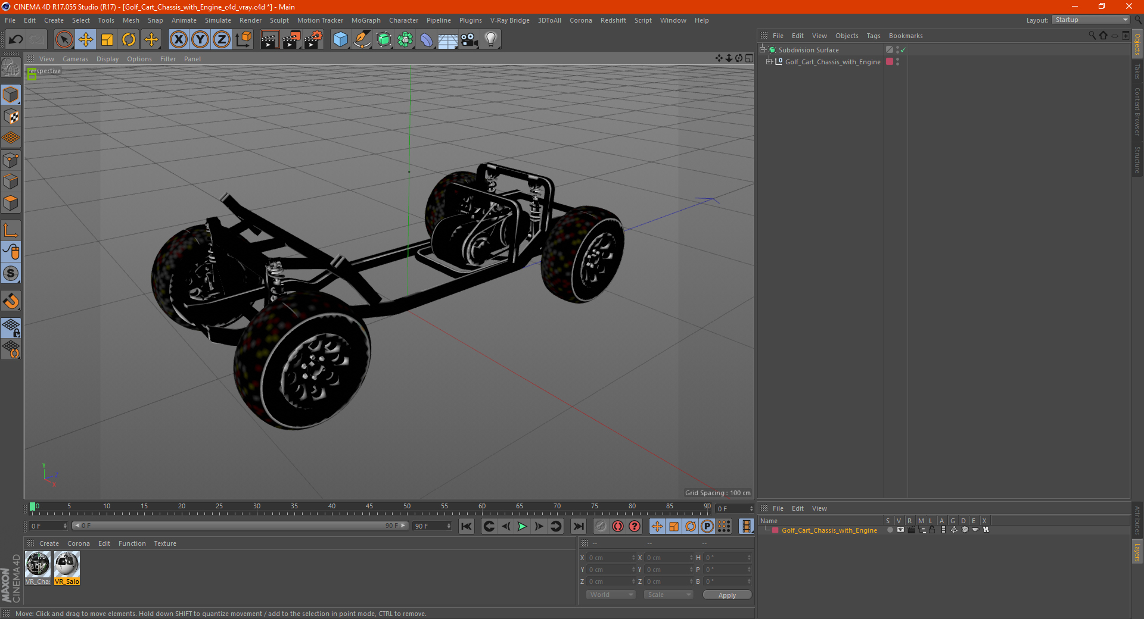Switch to Texture mode
Viewport: 1144px width, 619px height.
(11, 116)
